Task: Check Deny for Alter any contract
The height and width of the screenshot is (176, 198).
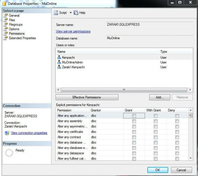Action: 177,137
